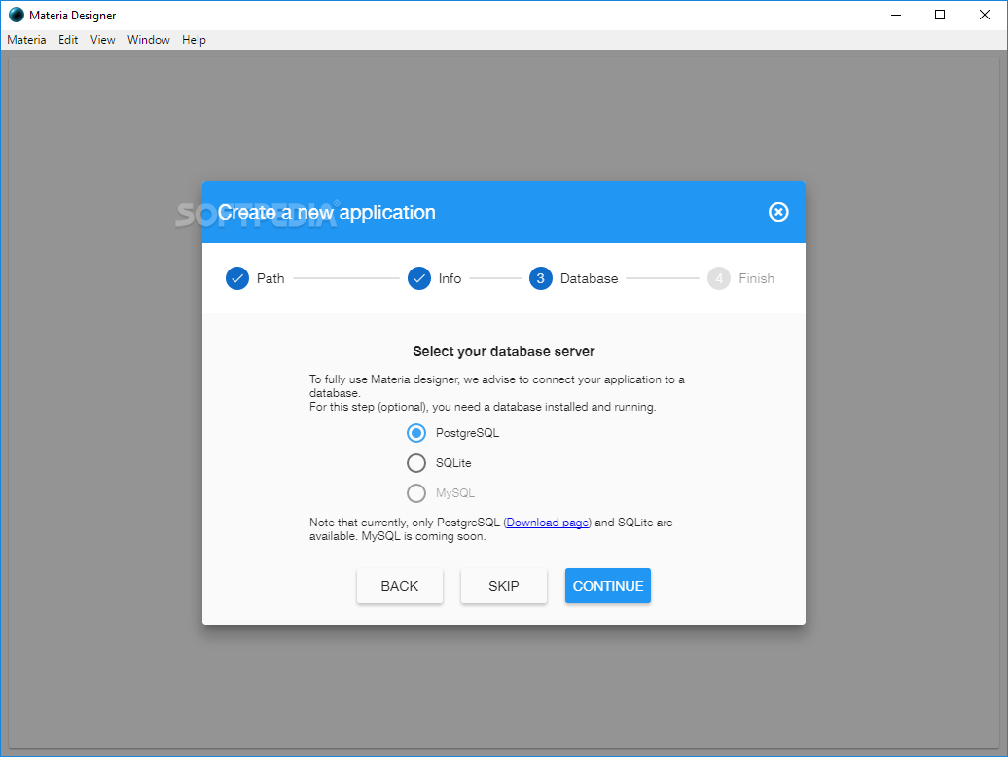Click the Select your database server heading
The image size is (1008, 757).
(504, 351)
